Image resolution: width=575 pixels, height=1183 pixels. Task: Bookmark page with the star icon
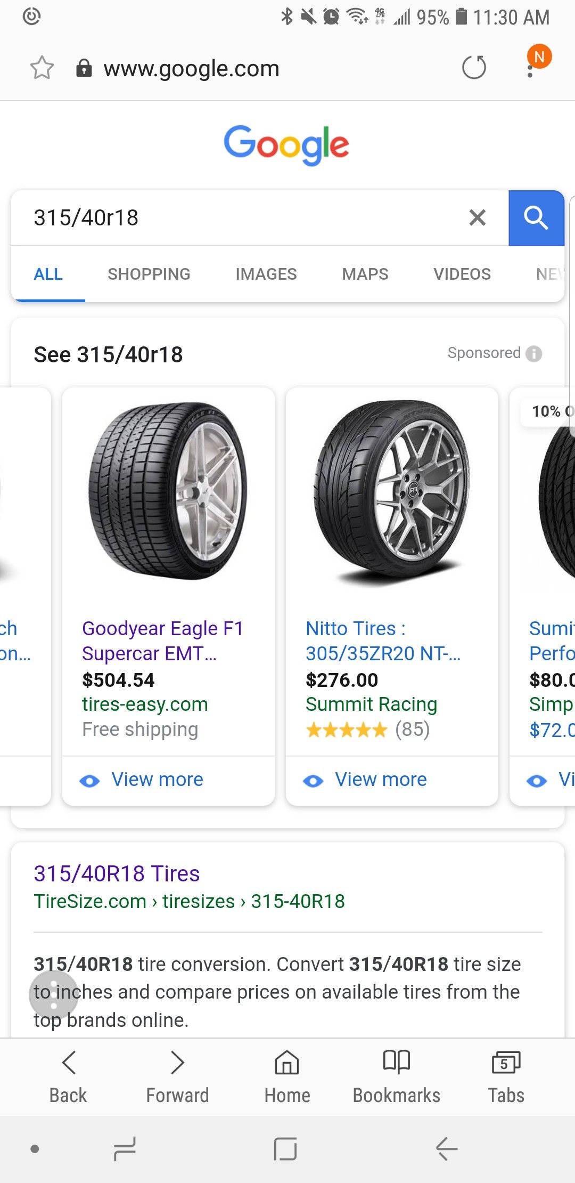pyautogui.click(x=42, y=68)
